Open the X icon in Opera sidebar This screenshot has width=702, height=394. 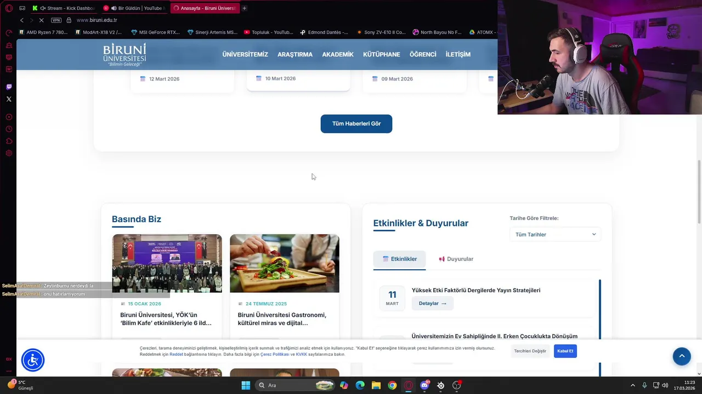tap(9, 99)
